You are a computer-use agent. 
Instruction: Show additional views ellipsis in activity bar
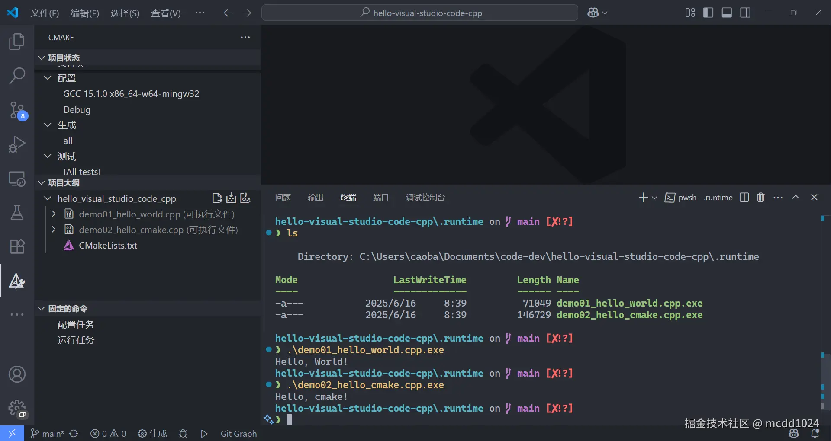click(x=17, y=314)
